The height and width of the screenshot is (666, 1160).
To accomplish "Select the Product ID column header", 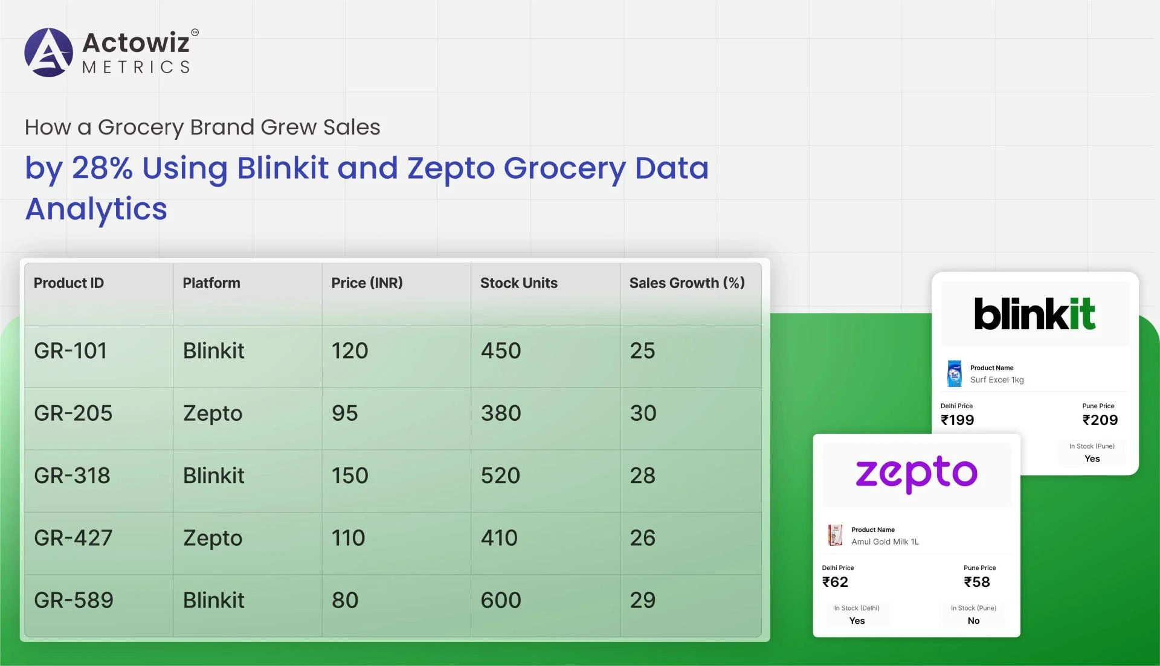I will [x=68, y=283].
